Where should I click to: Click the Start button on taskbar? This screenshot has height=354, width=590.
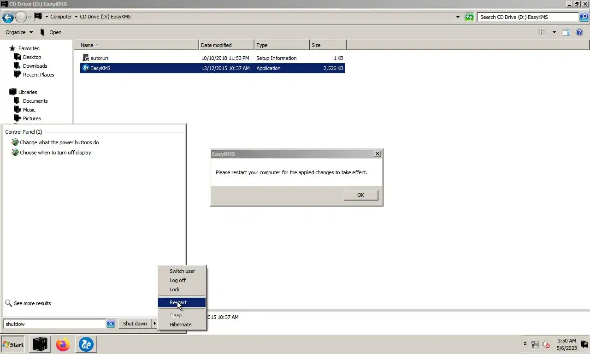click(13, 344)
